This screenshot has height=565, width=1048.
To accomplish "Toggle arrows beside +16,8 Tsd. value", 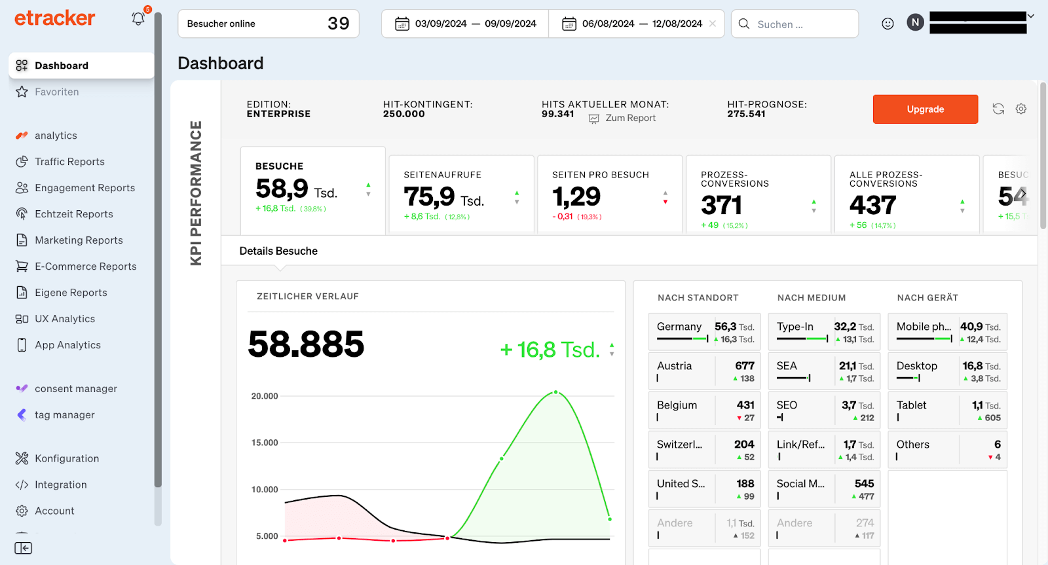I will click(x=612, y=349).
